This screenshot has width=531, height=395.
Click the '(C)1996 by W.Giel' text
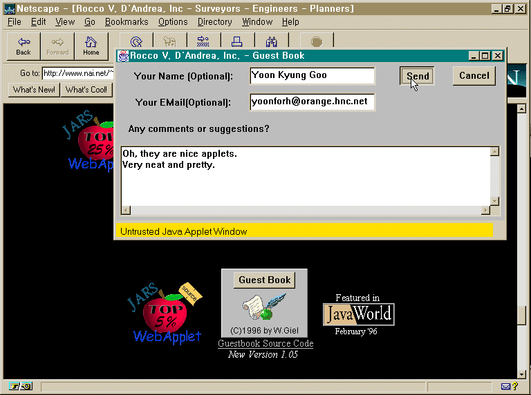(x=265, y=330)
